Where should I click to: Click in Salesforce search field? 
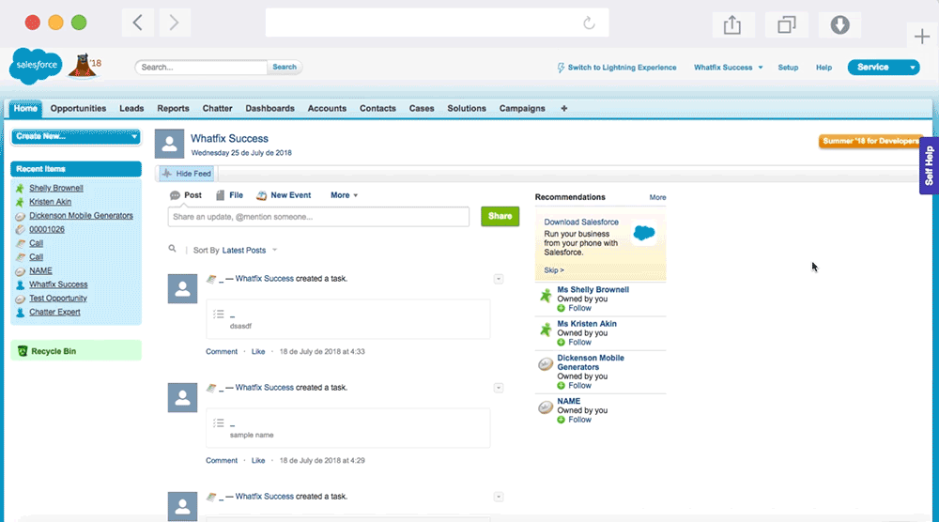coord(201,67)
